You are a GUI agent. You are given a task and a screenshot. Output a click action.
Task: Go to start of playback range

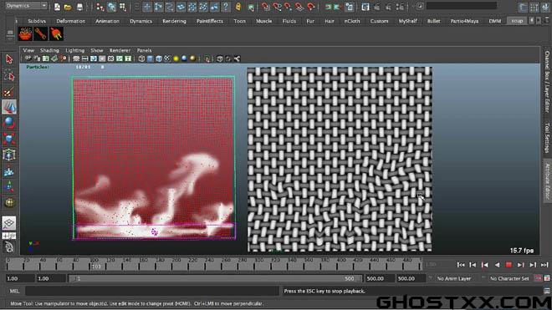click(461, 265)
